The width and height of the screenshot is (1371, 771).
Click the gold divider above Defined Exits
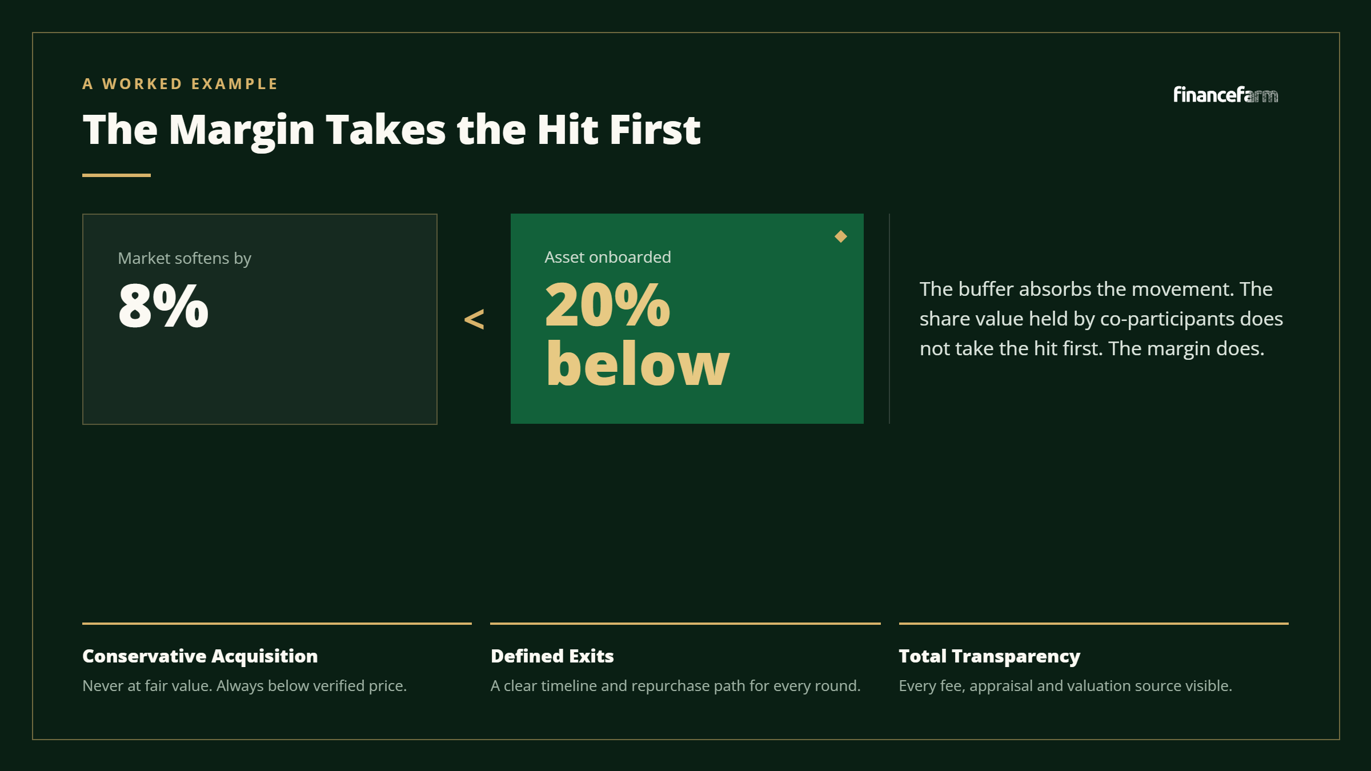(x=685, y=624)
